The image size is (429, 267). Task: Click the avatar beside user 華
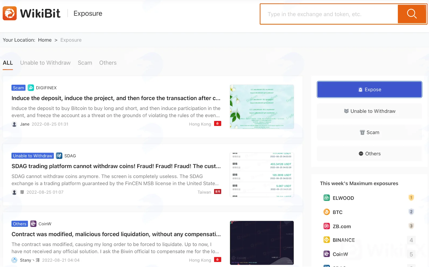click(x=14, y=192)
